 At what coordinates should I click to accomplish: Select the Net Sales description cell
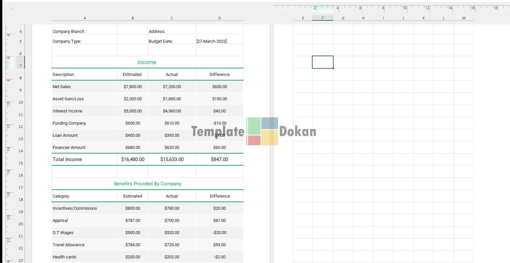pos(84,87)
